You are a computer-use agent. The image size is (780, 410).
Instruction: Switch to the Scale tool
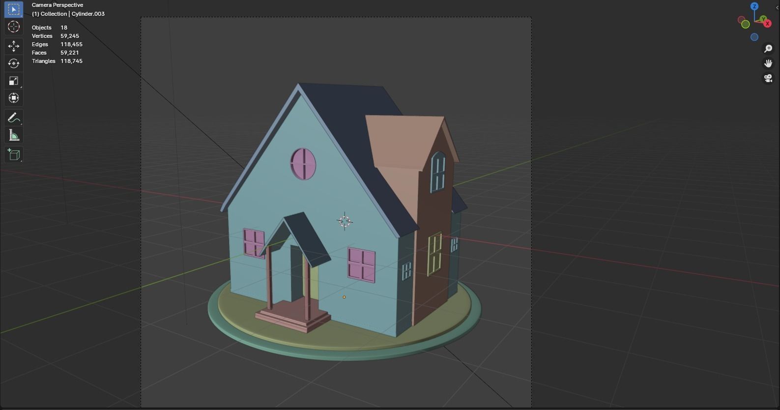coord(13,81)
